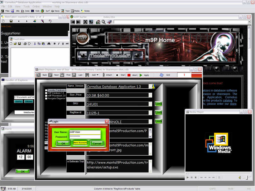Click the Web toolbar button

[x=35, y=11]
